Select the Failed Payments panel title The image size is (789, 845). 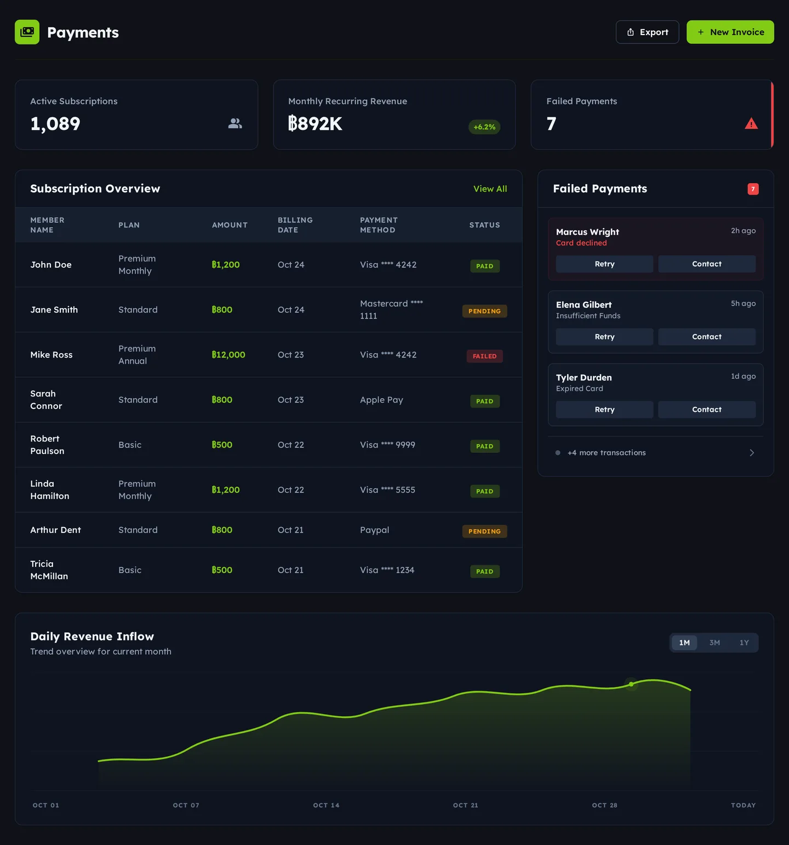(x=601, y=189)
